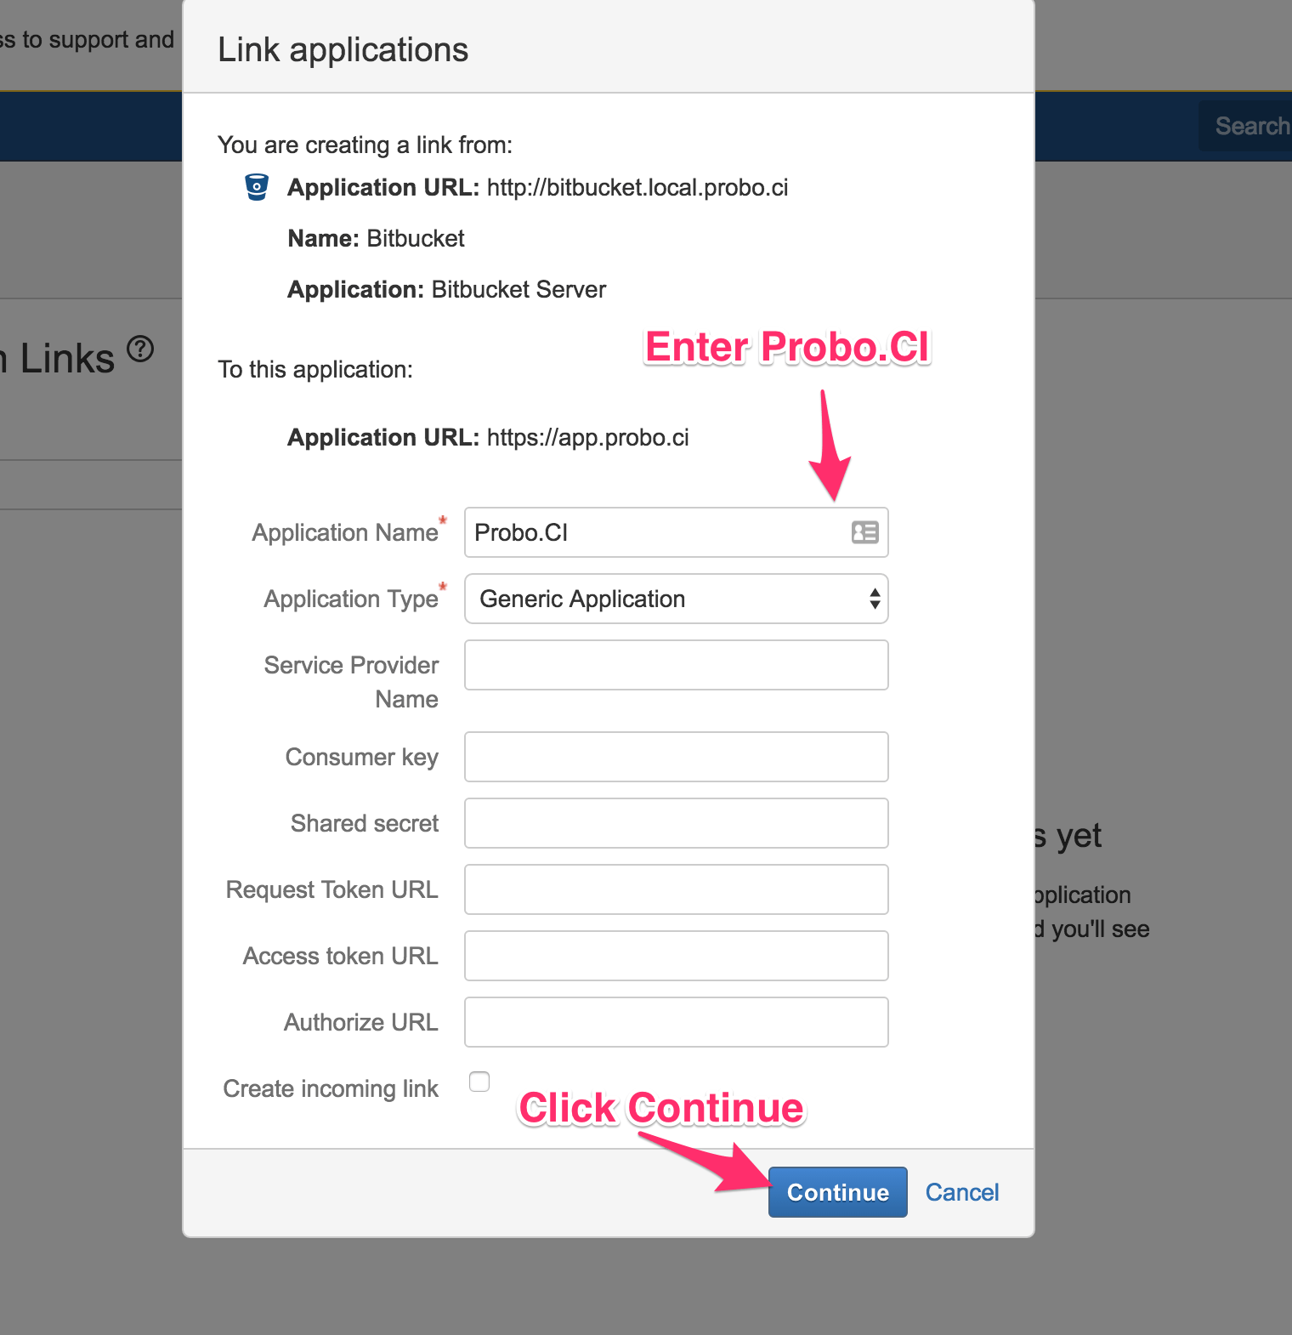Click the Service Provider Name field
Screen dimensions: 1292x1335
pyautogui.click(x=676, y=665)
